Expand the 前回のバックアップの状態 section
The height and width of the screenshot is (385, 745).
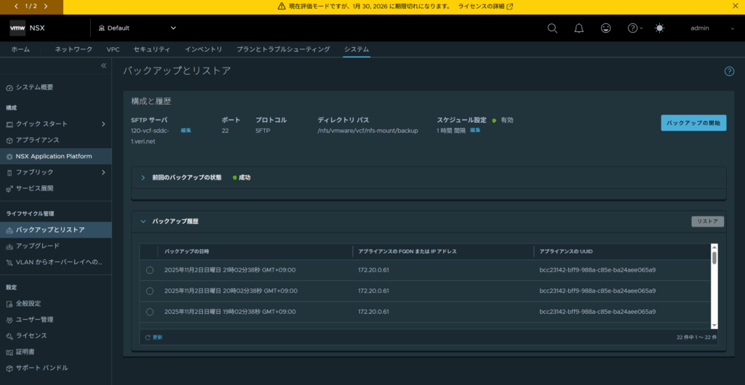143,177
